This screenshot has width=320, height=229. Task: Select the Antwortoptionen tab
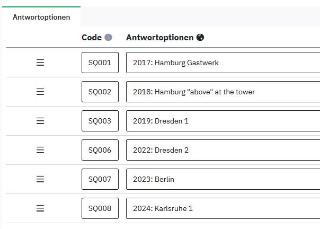(x=41, y=17)
